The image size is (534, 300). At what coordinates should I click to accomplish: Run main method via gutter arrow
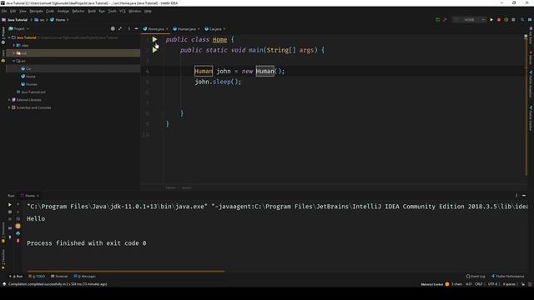(154, 50)
